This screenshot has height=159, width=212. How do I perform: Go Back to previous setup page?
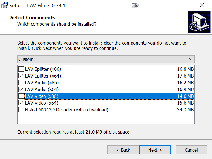pyautogui.click(x=123, y=150)
